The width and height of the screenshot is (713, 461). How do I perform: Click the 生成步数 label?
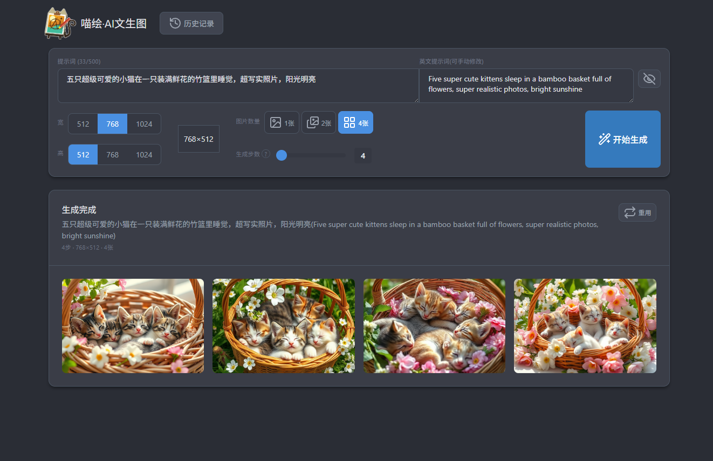pos(248,154)
